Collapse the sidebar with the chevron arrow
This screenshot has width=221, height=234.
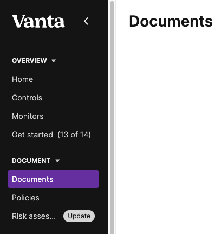coord(86,21)
